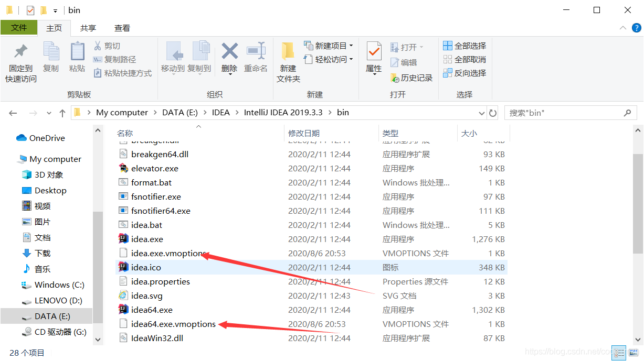
Task: Click the Forward navigation arrow
Action: pos(33,113)
